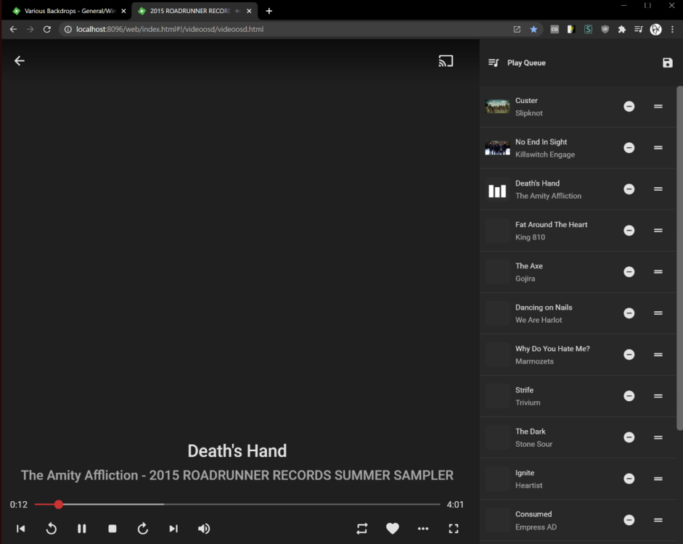
Task: Enter fullscreen mode
Action: click(454, 528)
